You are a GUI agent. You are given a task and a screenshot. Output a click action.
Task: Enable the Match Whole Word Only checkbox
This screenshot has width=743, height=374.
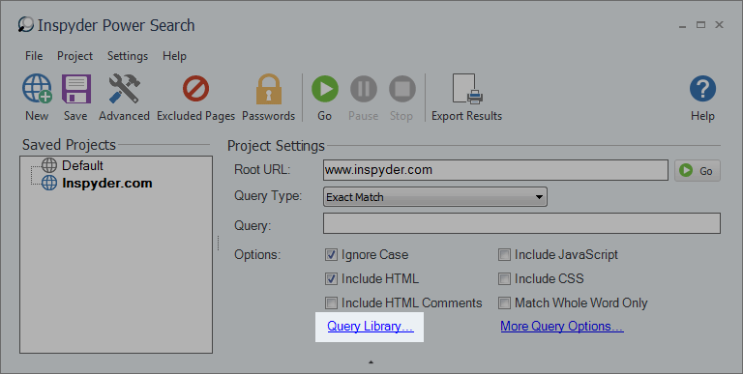pyautogui.click(x=504, y=303)
